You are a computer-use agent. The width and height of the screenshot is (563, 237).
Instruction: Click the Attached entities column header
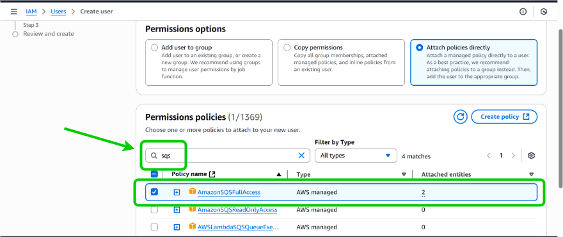click(x=446, y=174)
